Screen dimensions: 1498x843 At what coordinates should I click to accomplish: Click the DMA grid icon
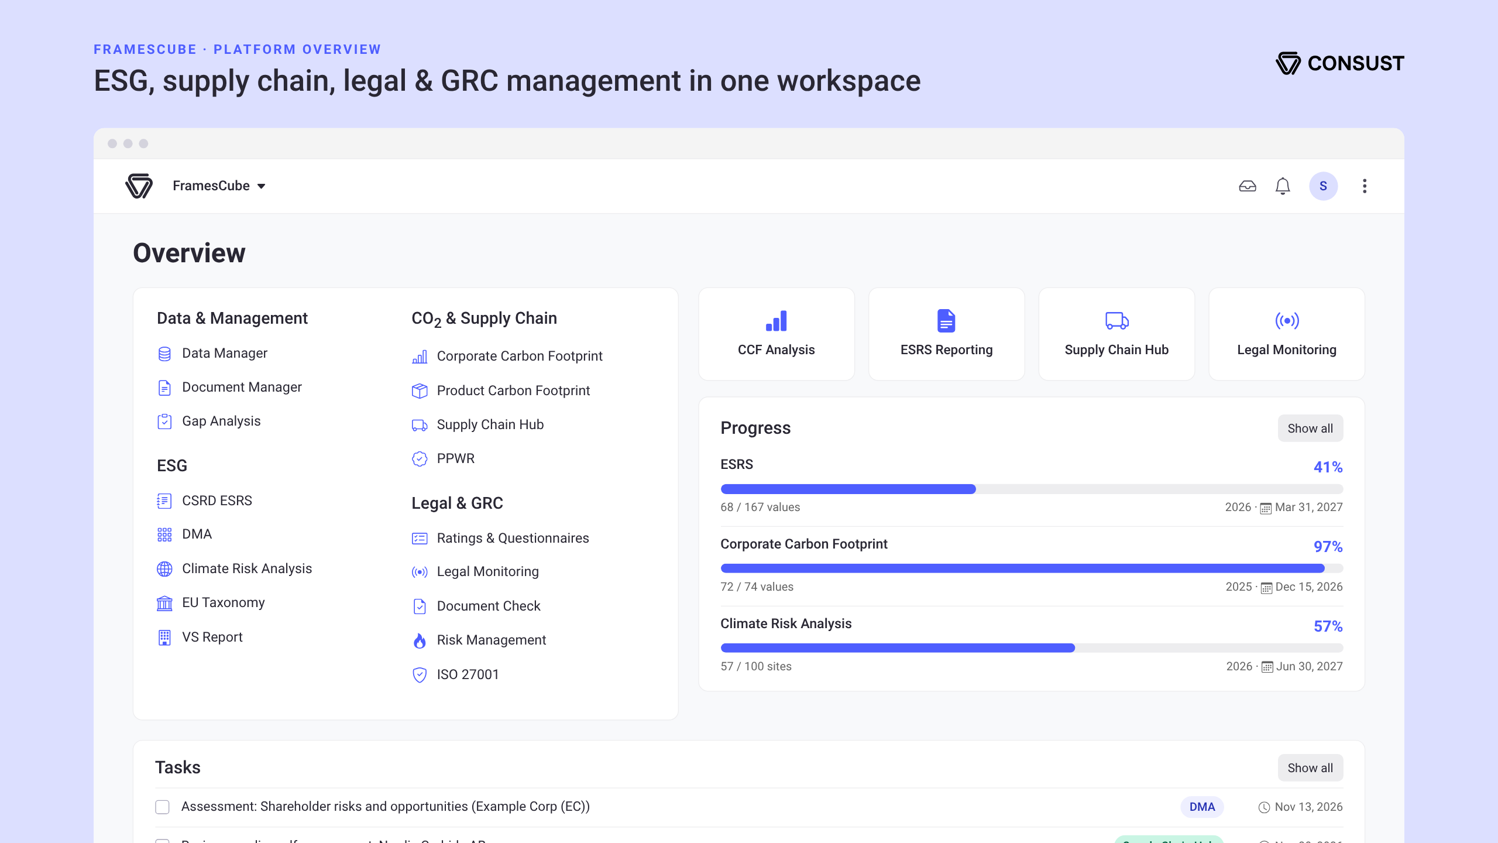164,534
